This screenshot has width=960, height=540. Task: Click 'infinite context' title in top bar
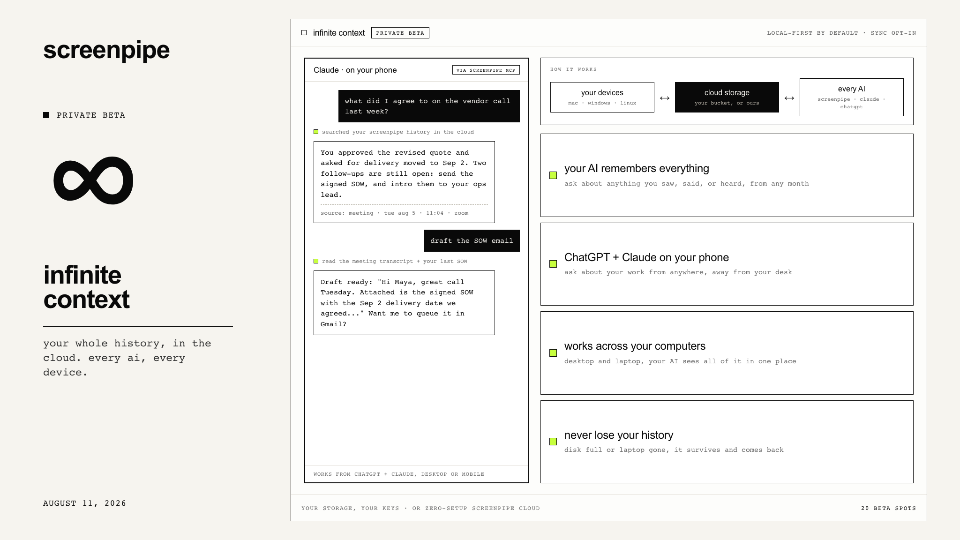click(339, 33)
